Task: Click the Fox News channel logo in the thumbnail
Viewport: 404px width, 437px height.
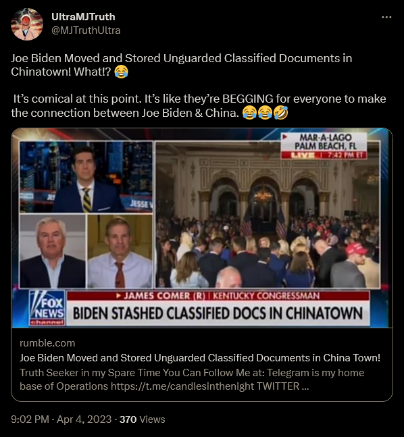Action: [47, 308]
